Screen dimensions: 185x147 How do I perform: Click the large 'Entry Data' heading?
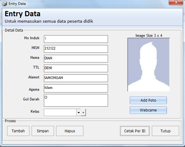pyautogui.click(x=22, y=14)
